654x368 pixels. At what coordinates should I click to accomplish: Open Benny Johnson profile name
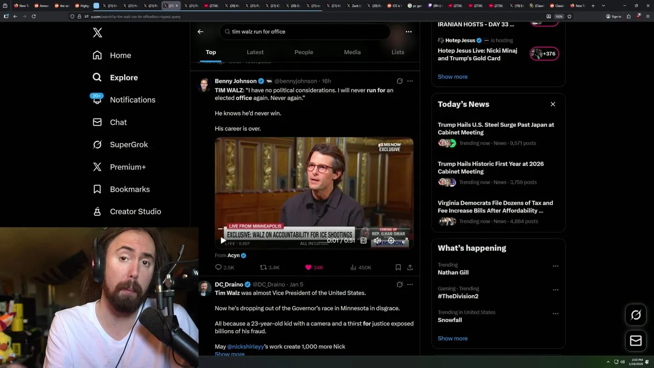pos(236,81)
